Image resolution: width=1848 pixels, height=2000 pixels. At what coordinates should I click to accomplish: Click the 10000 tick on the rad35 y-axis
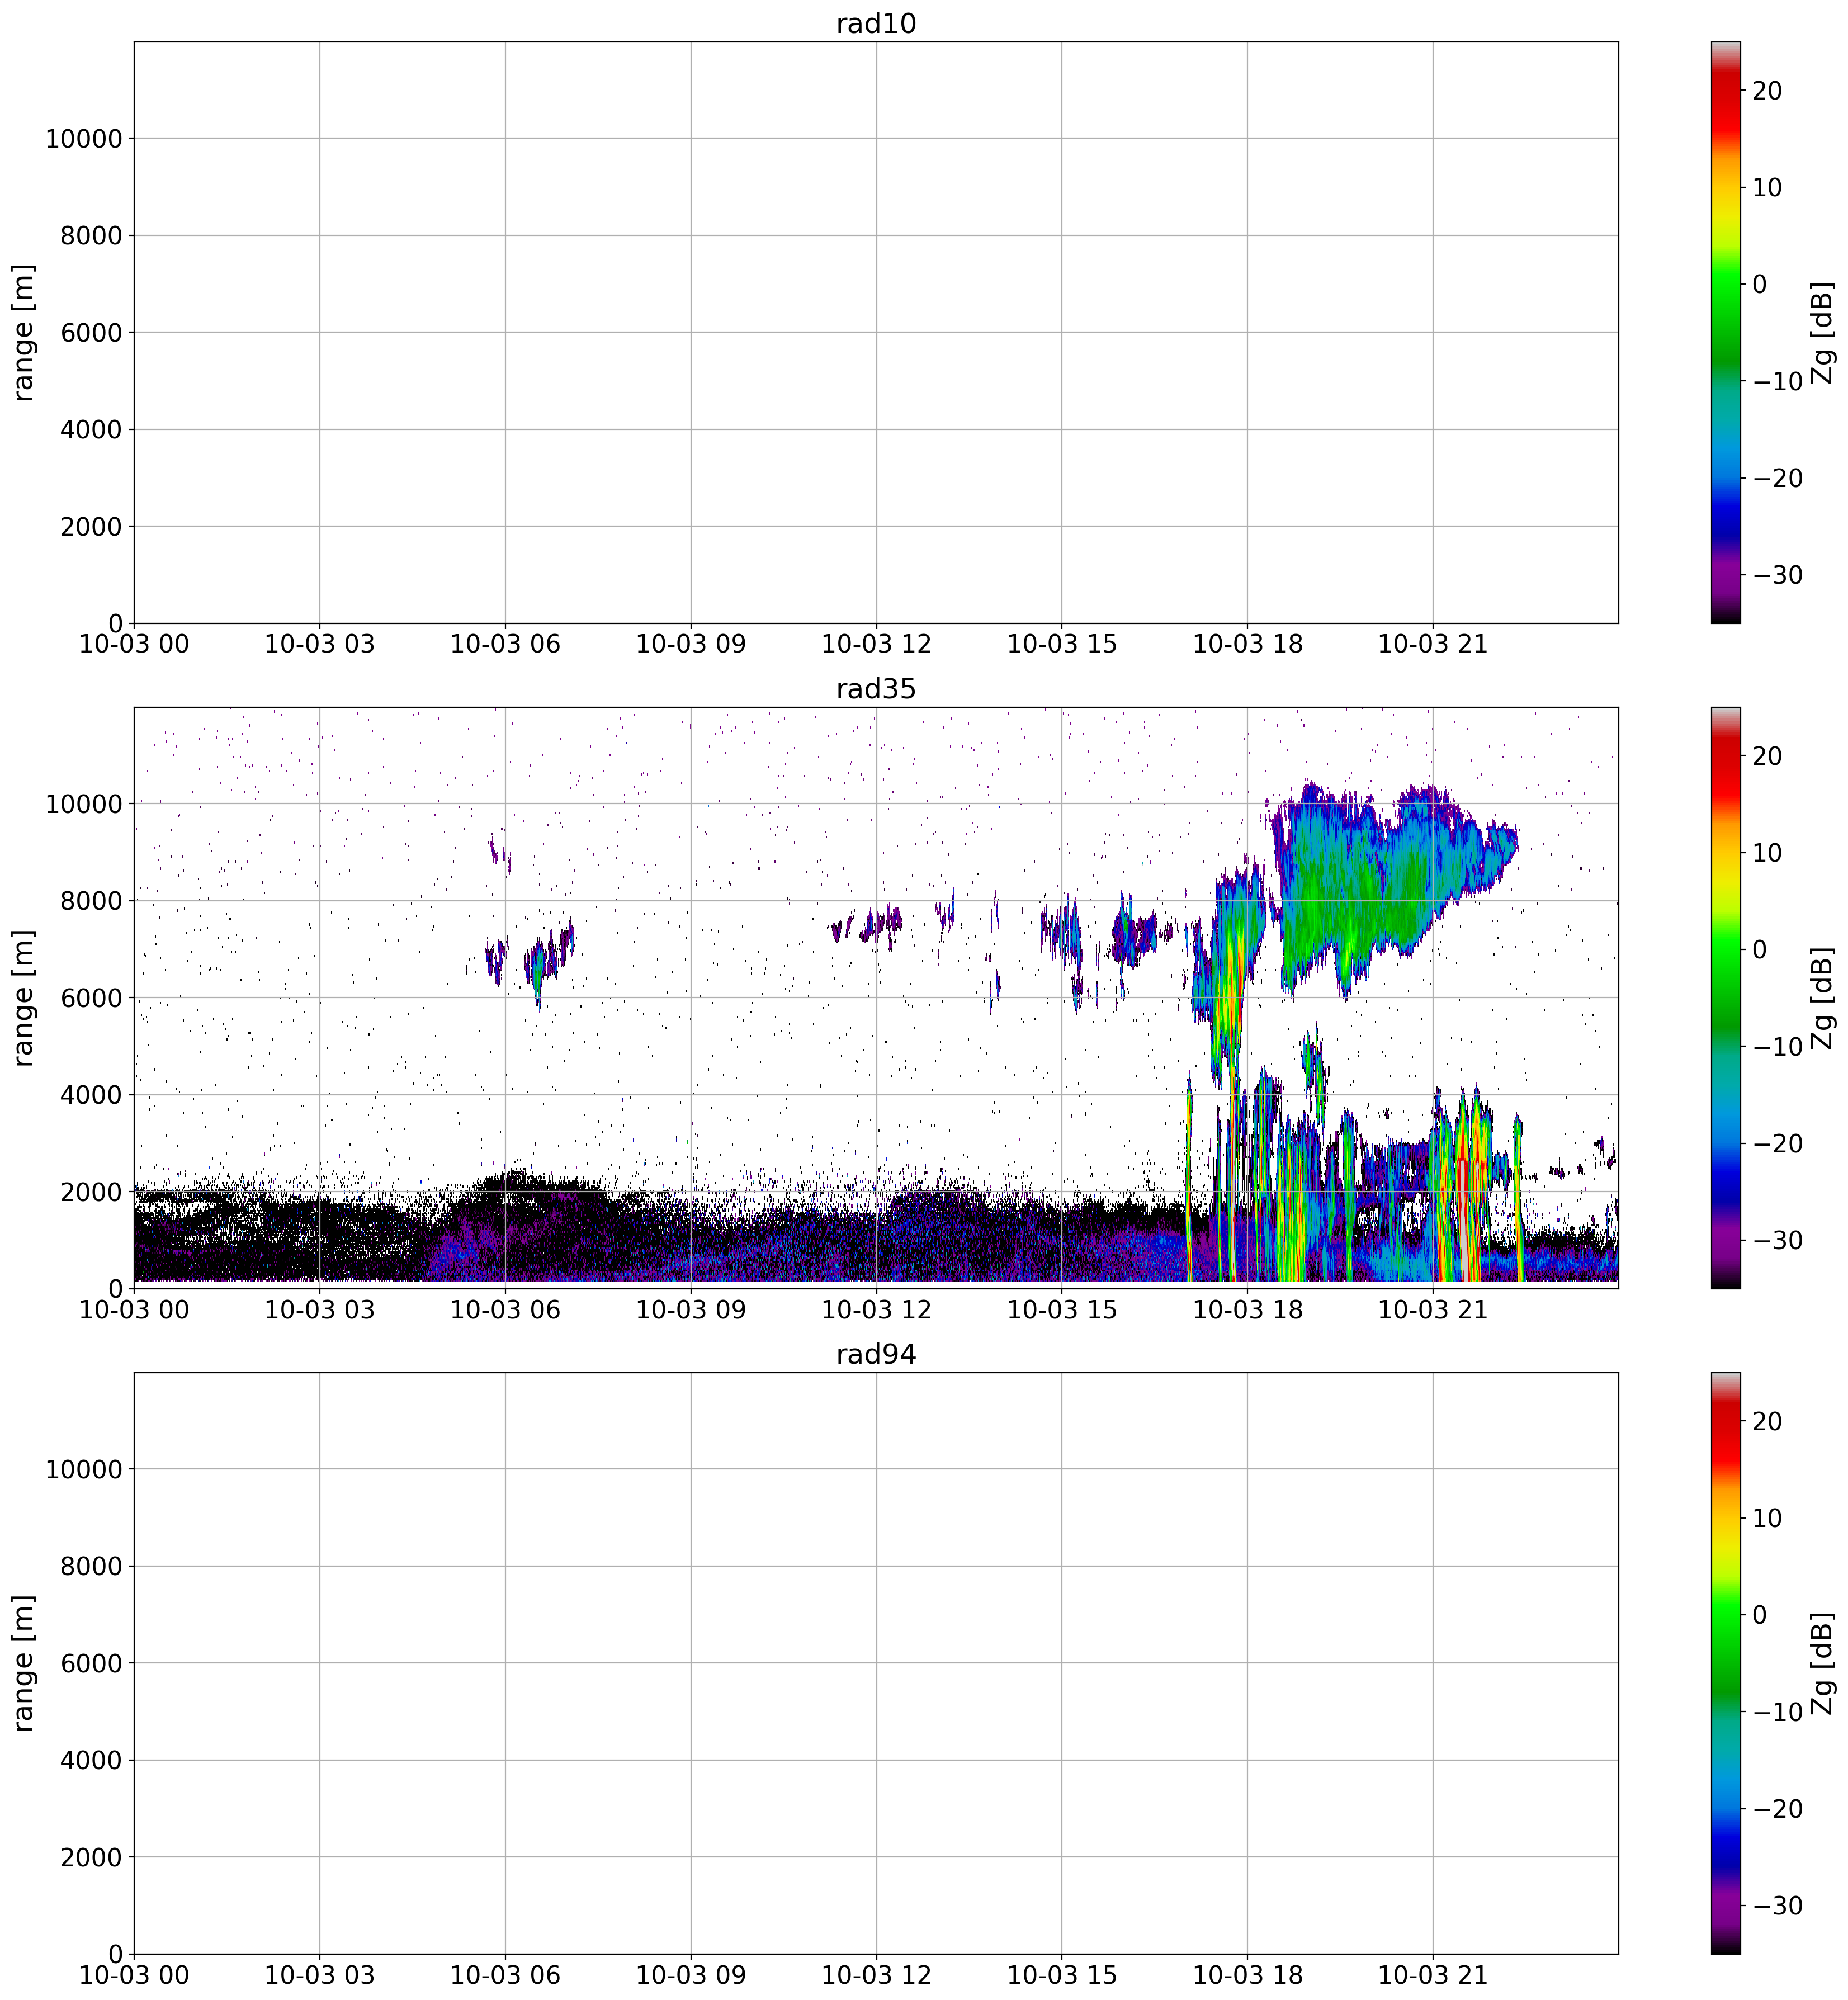pos(83,804)
